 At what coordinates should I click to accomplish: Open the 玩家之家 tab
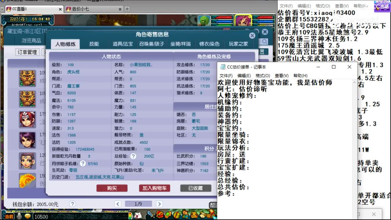click(238, 44)
